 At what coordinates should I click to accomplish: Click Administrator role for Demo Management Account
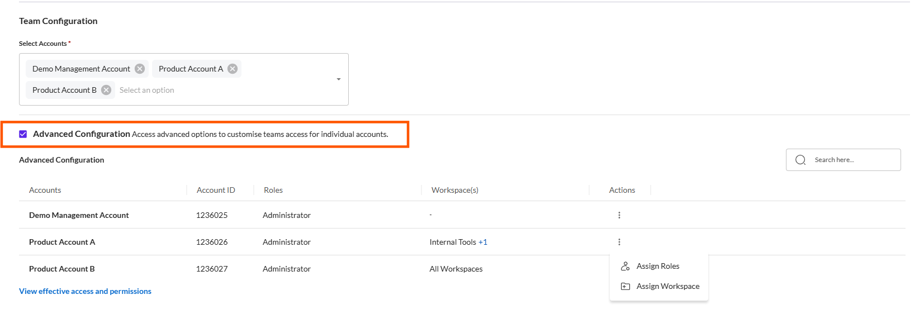287,215
